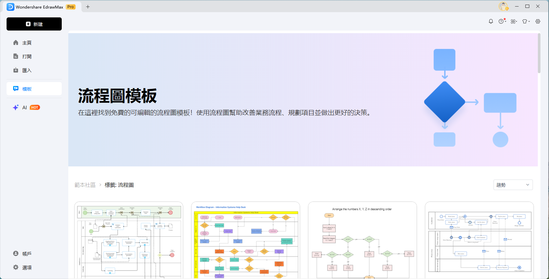Click the import arrow icon
The image size is (549, 279).
(x=16, y=70)
